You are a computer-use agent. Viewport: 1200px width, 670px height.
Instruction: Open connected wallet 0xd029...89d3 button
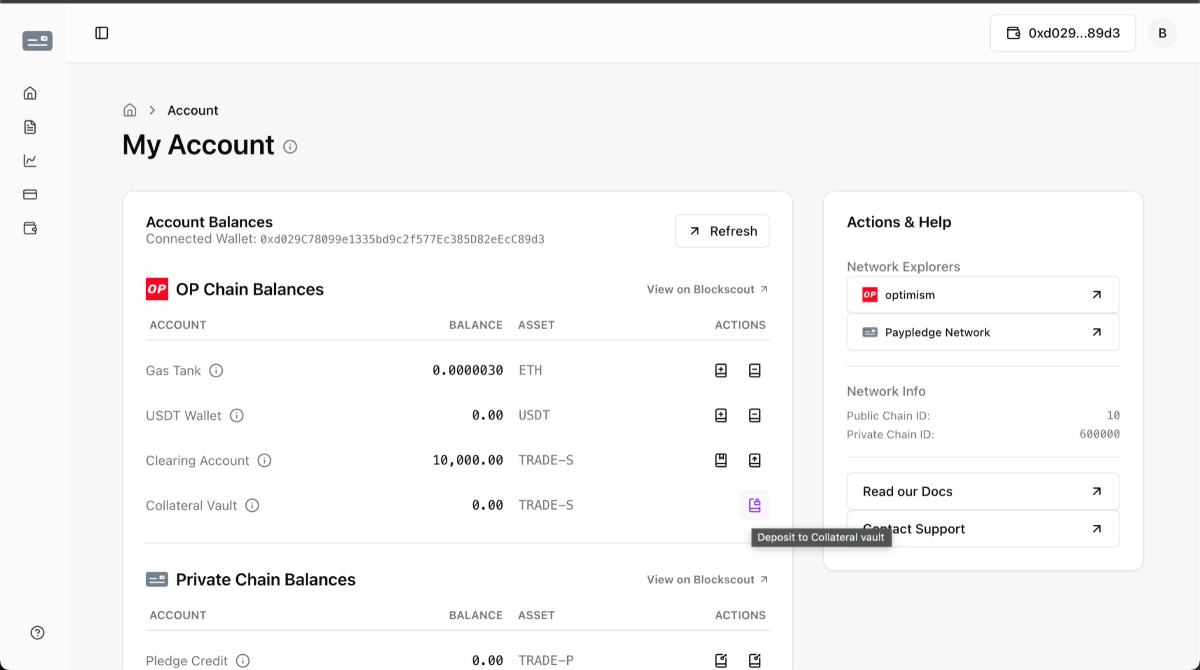click(x=1063, y=33)
